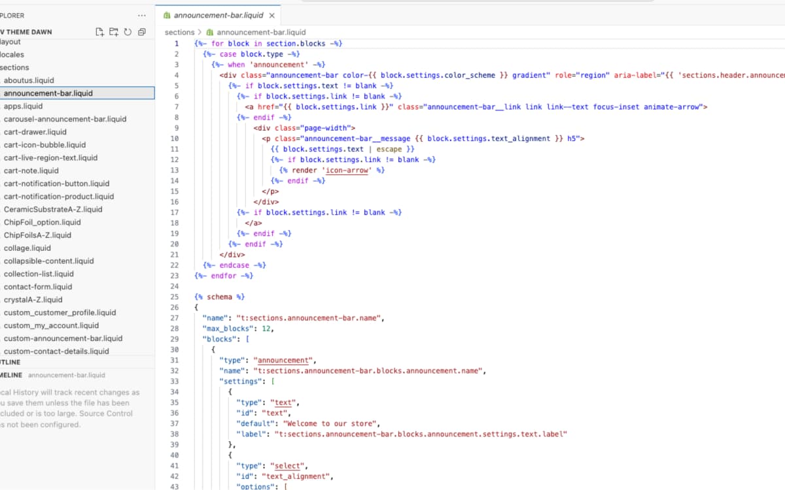Click sections in the breadcrumb path
The width and height of the screenshot is (785, 490).
[179, 32]
